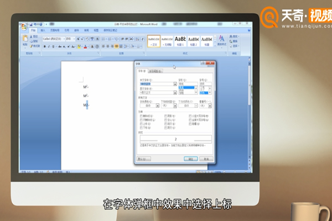Expand the 西文字体 font dropdown
Viewport: 332px width, 221px height.
174,92
